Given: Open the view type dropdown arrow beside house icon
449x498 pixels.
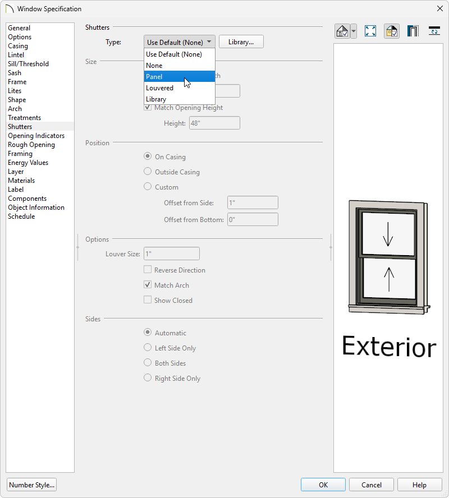Looking at the screenshot, I should 354,31.
